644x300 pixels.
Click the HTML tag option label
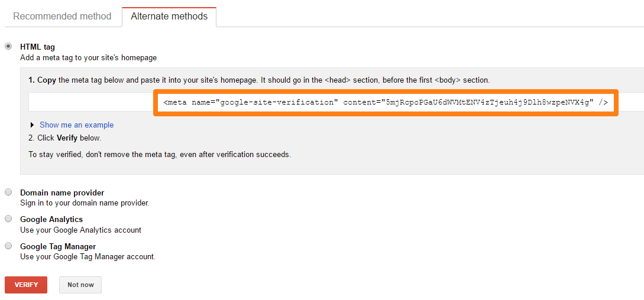point(37,47)
